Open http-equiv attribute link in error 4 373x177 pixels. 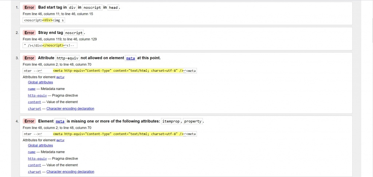tap(35, 158)
